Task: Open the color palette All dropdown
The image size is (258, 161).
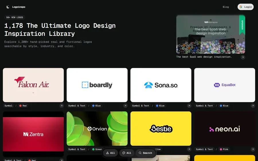Action: [127, 153]
